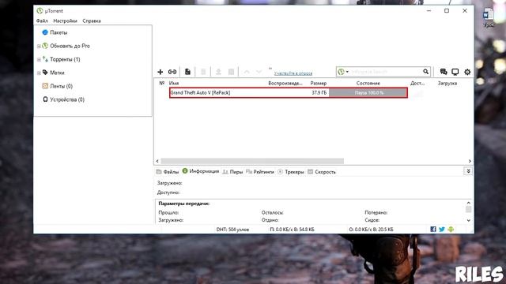Expand the Метки tree node

pos(39,73)
